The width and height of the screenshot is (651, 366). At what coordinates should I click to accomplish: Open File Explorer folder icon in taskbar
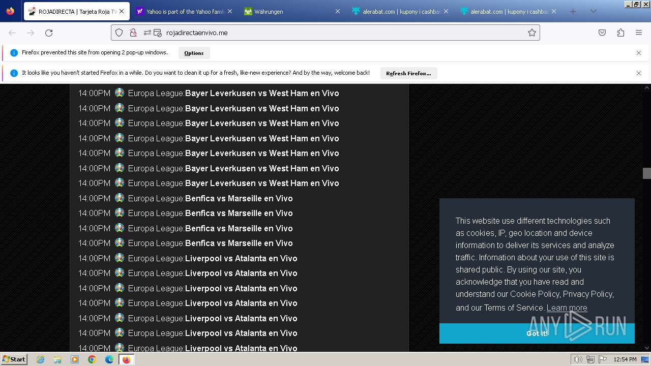pyautogui.click(x=57, y=359)
